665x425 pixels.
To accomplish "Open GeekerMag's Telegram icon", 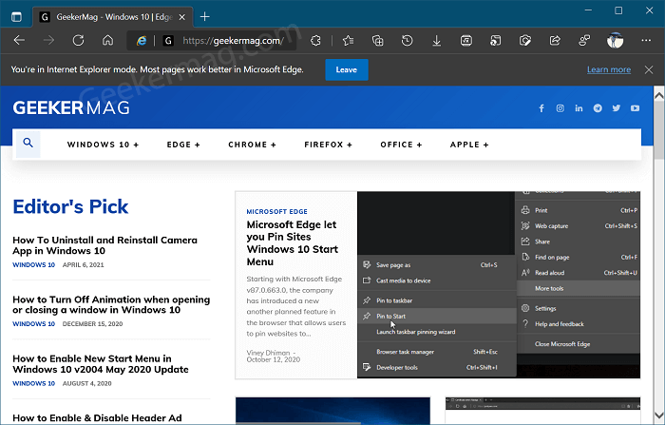I will pos(598,108).
